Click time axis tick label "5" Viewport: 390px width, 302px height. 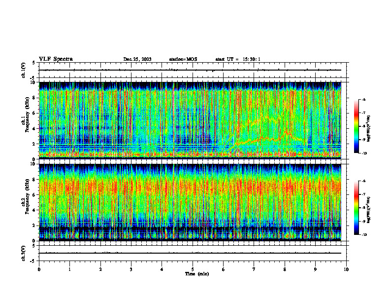(193, 269)
